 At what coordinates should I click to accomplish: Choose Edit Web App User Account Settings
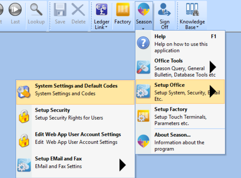[x=75, y=140]
